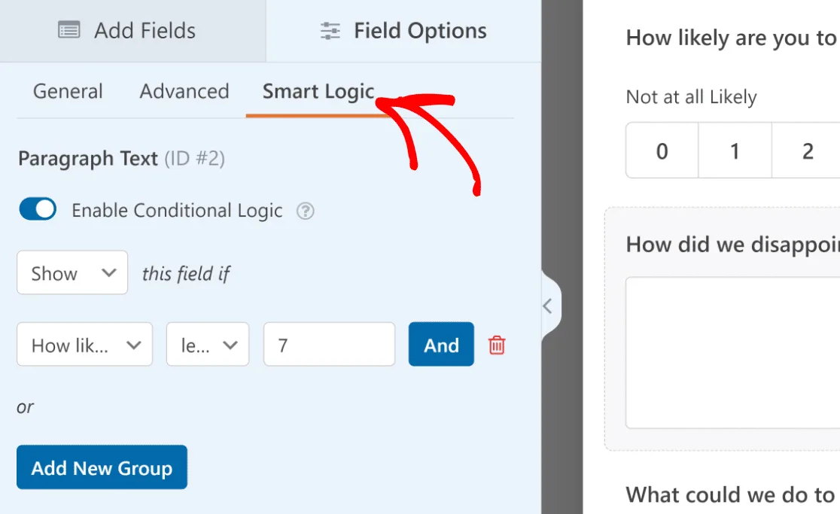
Task: Click the blue And button
Action: [x=441, y=344]
